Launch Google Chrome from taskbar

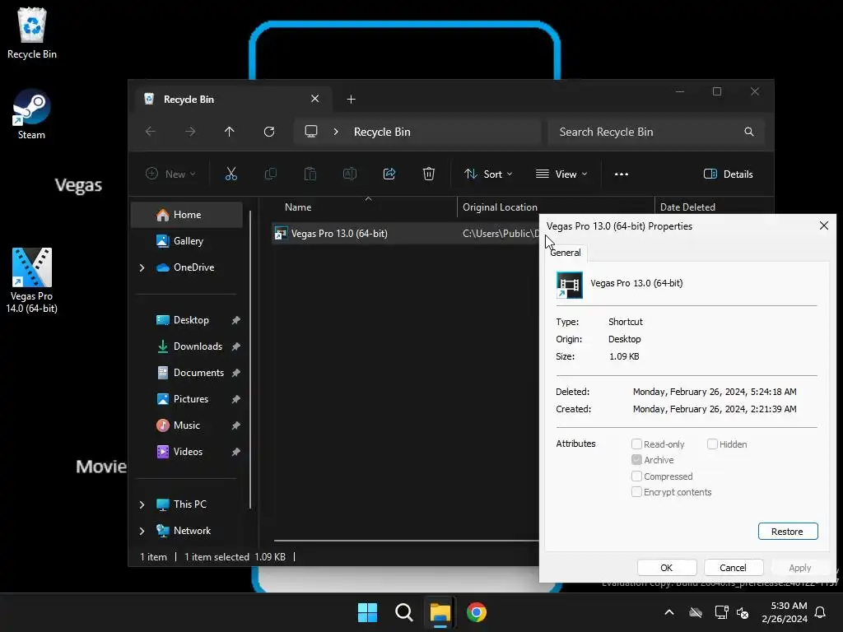coord(477,612)
